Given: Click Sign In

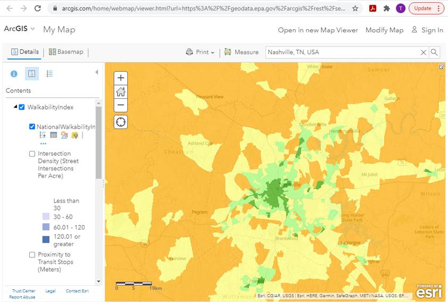Looking at the screenshot, I should pos(427,30).
